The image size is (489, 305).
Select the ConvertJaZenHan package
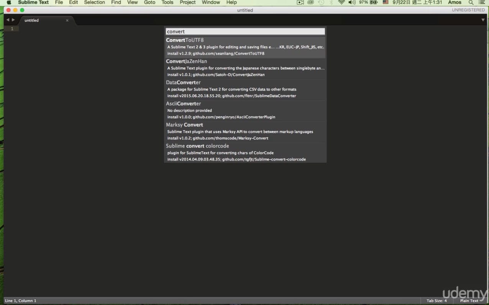tap(245, 68)
